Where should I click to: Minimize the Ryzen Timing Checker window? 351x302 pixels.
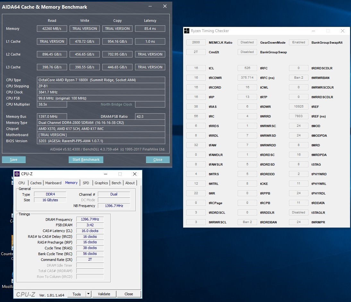tap(313, 31)
